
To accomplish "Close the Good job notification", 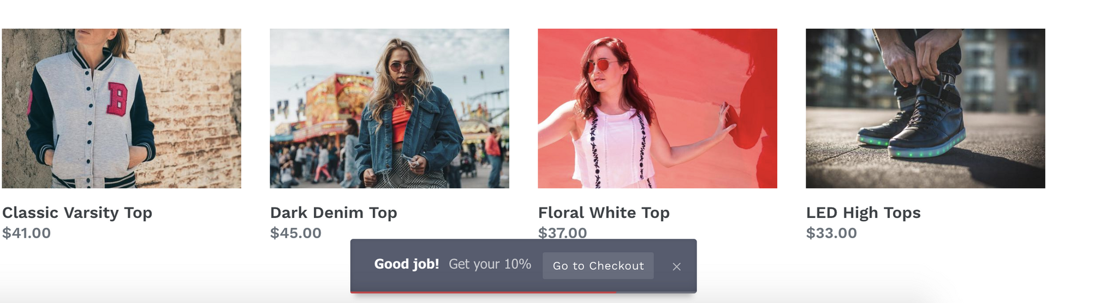I will (676, 266).
